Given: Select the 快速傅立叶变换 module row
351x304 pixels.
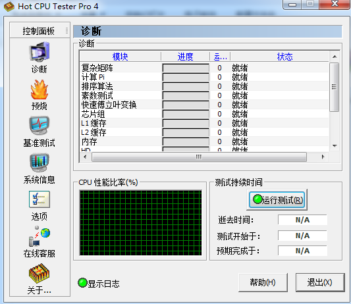Looking at the screenshot, I should click(204, 105).
